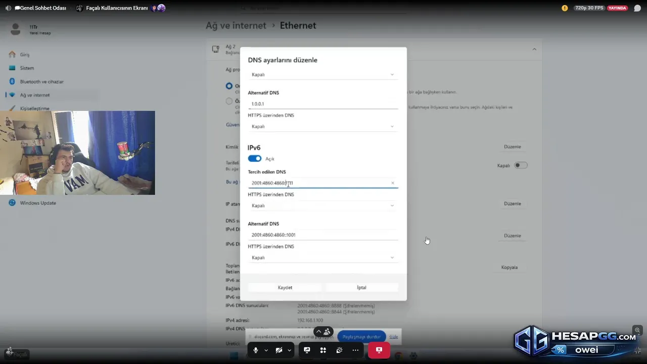Open Windows Update sidebar item

pos(38,203)
